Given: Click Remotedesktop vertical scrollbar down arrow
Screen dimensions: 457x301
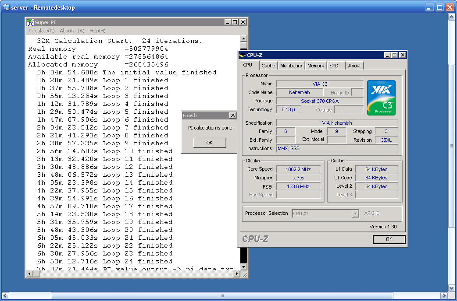Looking at the screenshot, I should click(451, 288).
